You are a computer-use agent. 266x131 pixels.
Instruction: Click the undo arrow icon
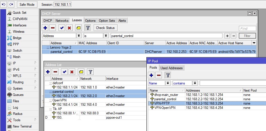(x=4, y=4)
